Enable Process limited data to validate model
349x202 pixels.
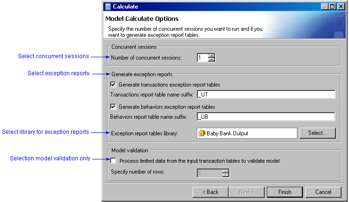pyautogui.click(x=113, y=161)
